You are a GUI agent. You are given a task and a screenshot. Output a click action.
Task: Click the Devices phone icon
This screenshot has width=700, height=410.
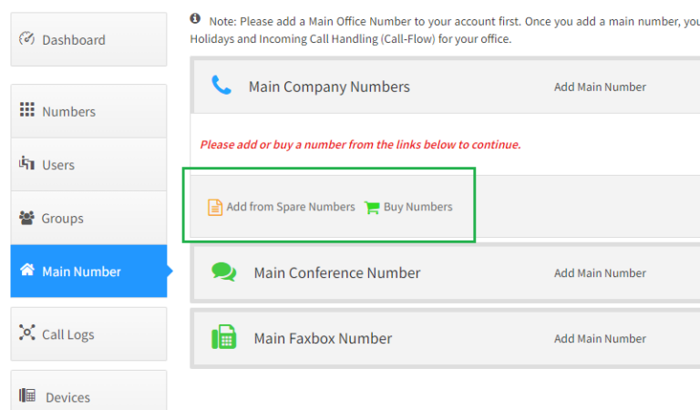[x=27, y=395]
